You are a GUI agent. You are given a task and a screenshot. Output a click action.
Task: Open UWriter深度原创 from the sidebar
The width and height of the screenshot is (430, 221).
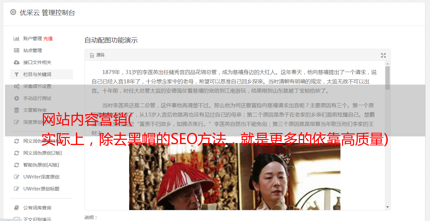pos(41,177)
